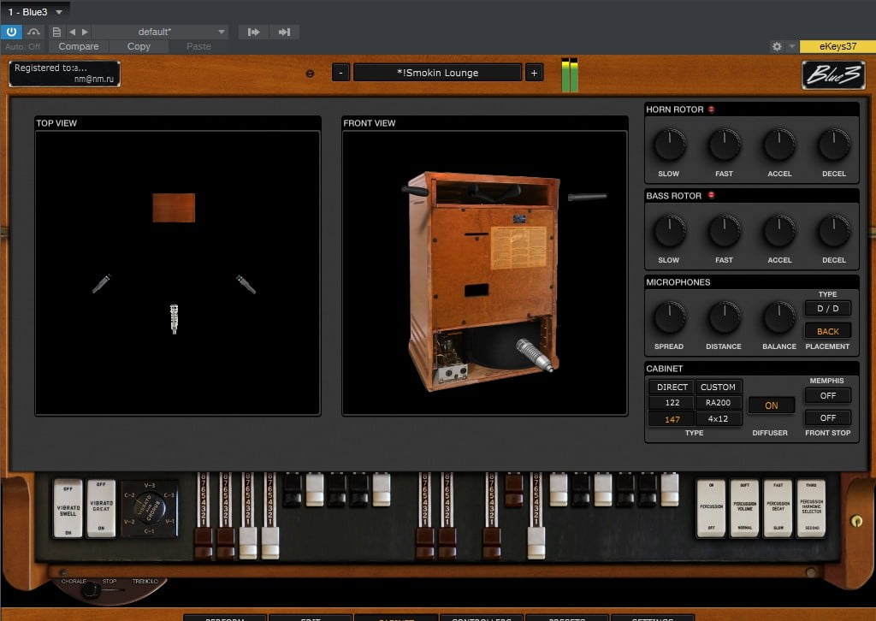Select CUSTOM cabinet type
The image size is (876, 621).
pyautogui.click(x=718, y=387)
